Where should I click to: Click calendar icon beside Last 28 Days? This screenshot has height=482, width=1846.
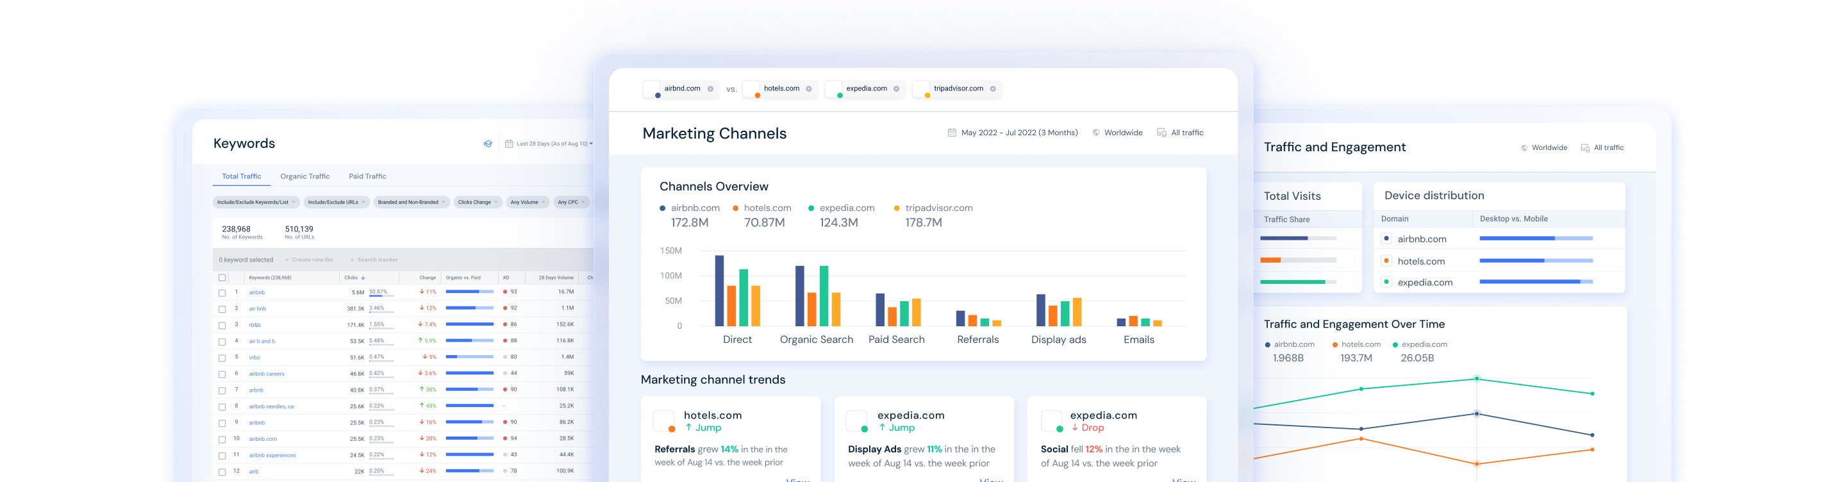point(509,144)
